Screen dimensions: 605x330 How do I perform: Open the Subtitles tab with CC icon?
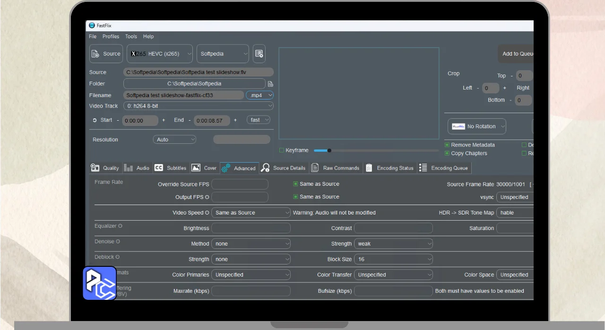coord(159,168)
